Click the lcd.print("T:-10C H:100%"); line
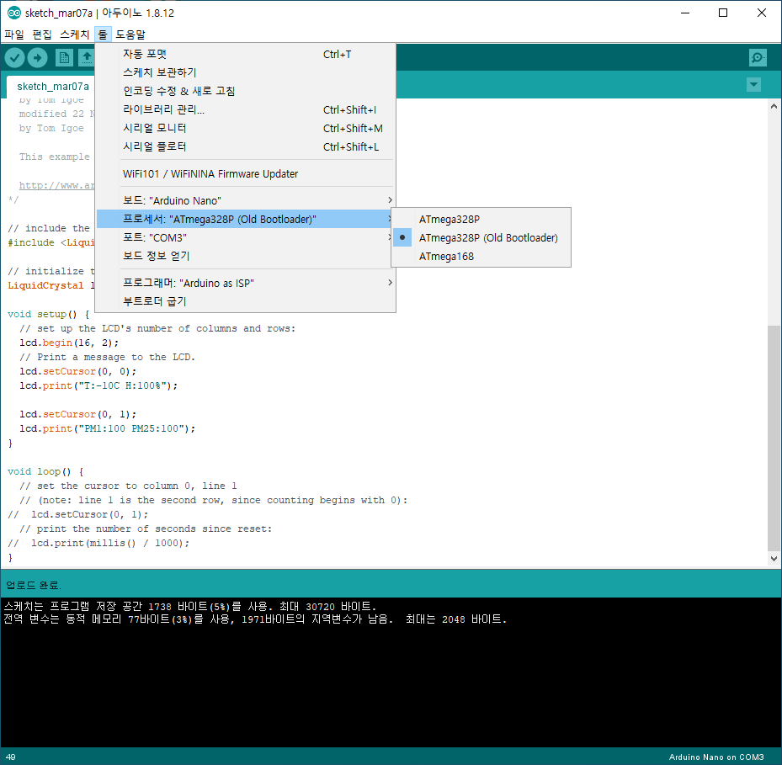Viewport: 782px width, 765px height. pyautogui.click(x=98, y=385)
